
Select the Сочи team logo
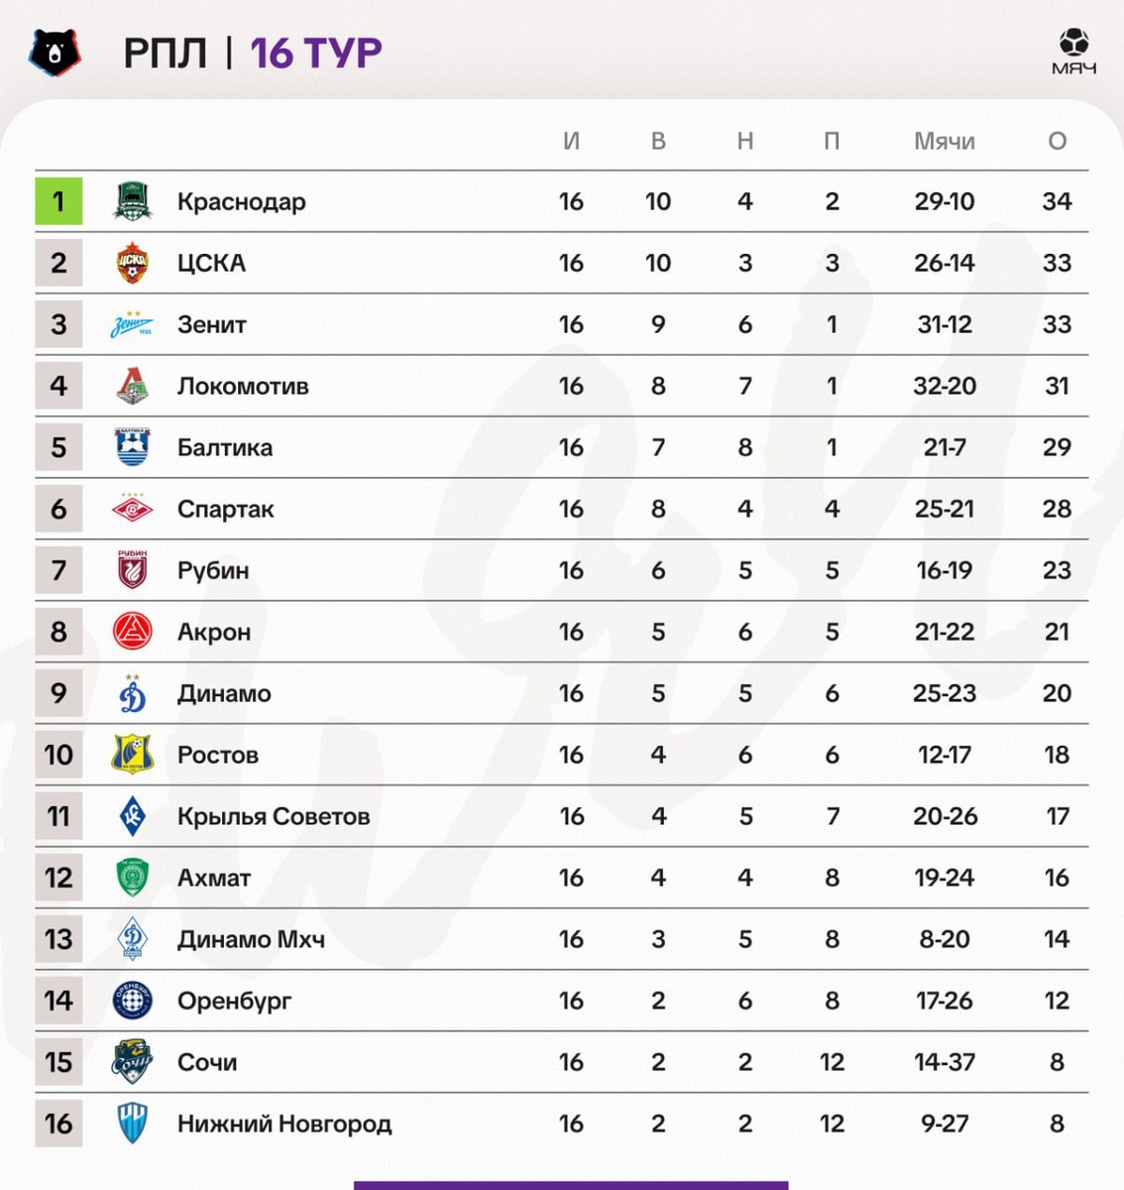pos(132,1062)
